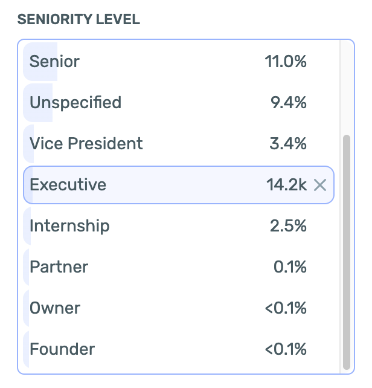This screenshot has height=388, width=372.
Task: Click the 0.1% Partner value
Action: pyautogui.click(x=289, y=267)
